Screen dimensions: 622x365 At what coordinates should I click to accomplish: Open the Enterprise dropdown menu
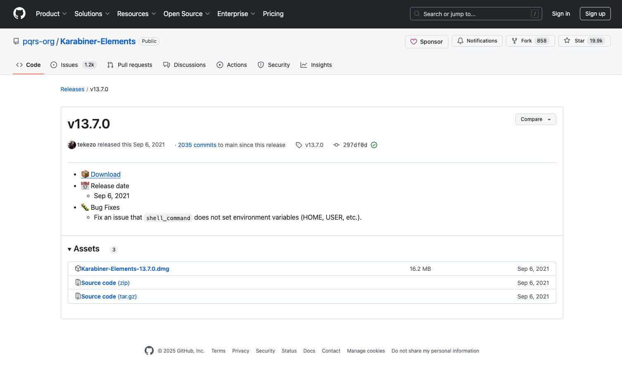click(x=236, y=14)
